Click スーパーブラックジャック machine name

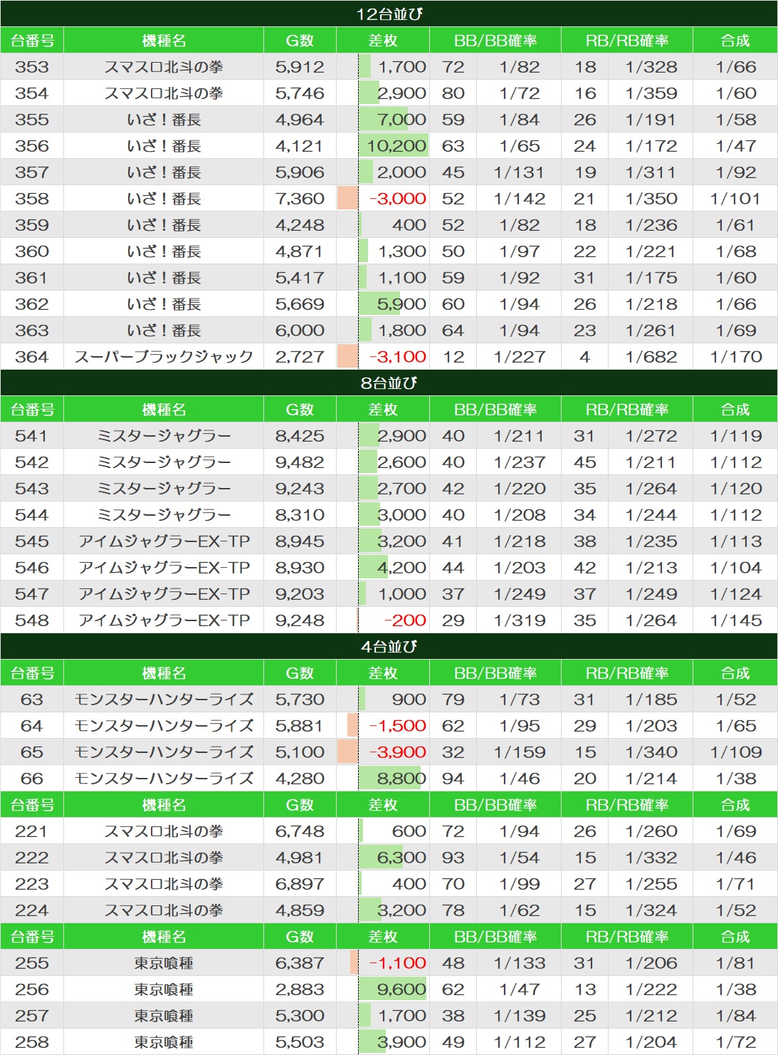(x=164, y=357)
